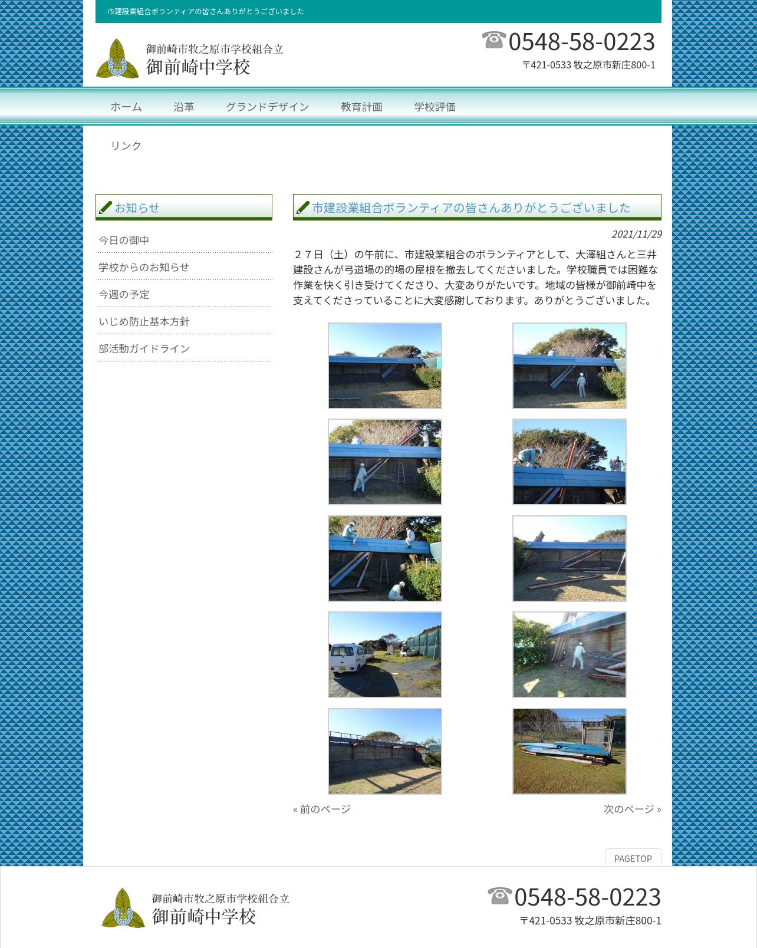Click the telephone icon in the footer
Image resolution: width=757 pixels, height=948 pixels.
[499, 896]
